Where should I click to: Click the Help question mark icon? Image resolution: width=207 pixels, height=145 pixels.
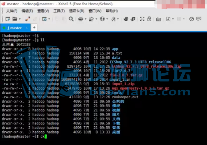[x=192, y=19]
